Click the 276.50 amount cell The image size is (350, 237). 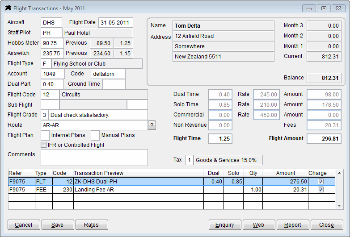click(285, 182)
